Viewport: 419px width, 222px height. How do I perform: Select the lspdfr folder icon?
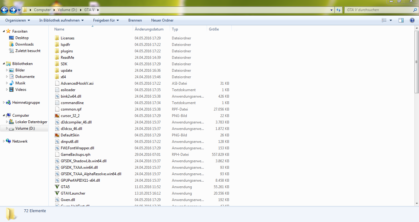(57, 45)
